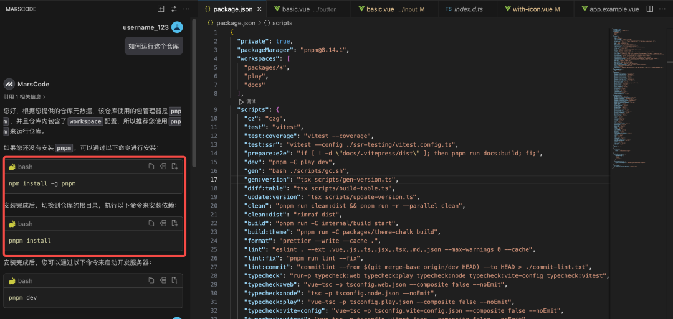
Task: Split the editor to the right
Action: pyautogui.click(x=650, y=9)
